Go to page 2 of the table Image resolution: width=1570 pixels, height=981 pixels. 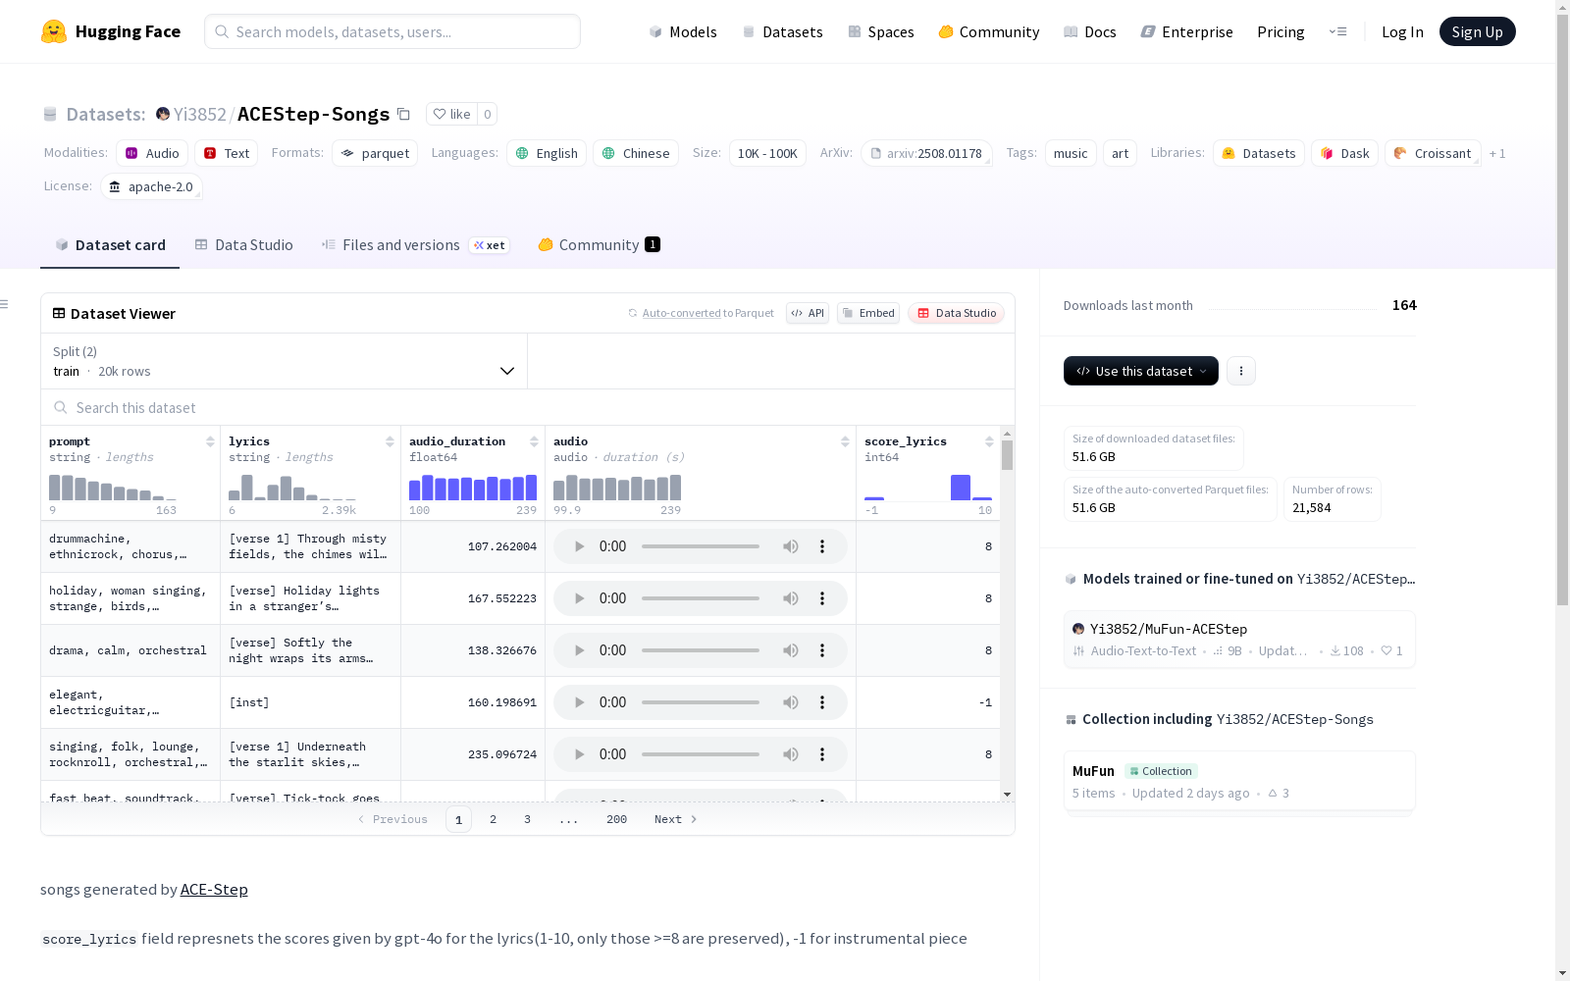tap(493, 819)
